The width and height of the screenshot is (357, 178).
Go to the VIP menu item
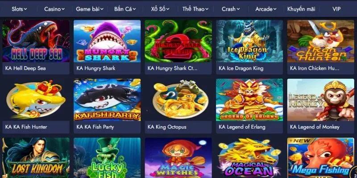[x=336, y=9]
